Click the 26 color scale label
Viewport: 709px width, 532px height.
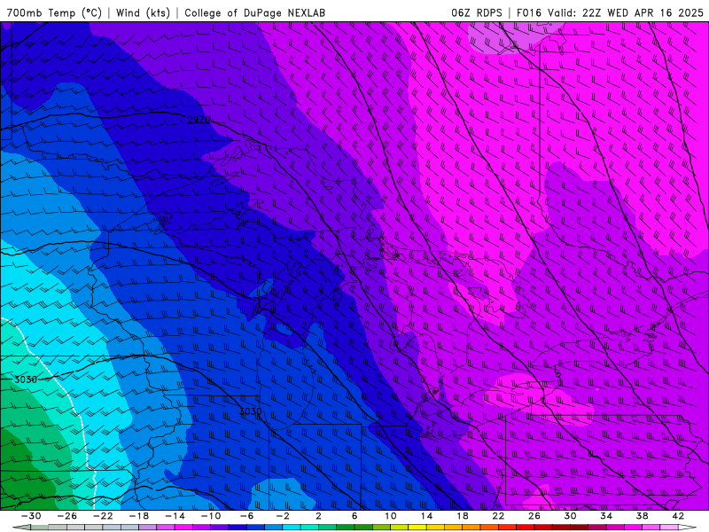coord(534,516)
